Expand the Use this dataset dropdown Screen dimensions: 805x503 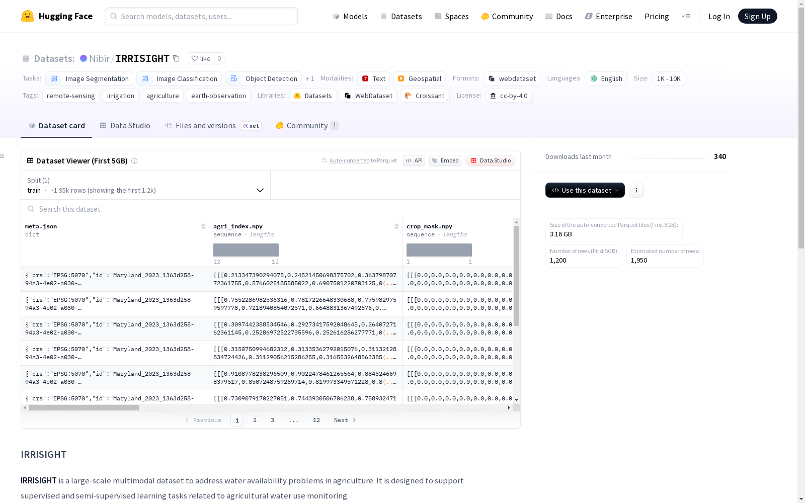pos(585,190)
